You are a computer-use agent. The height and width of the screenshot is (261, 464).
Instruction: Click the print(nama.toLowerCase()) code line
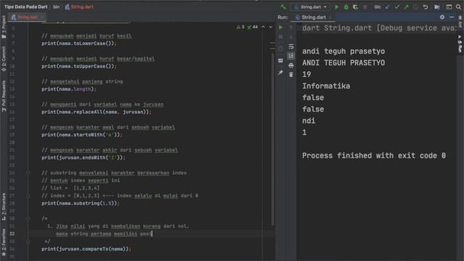[79, 43]
